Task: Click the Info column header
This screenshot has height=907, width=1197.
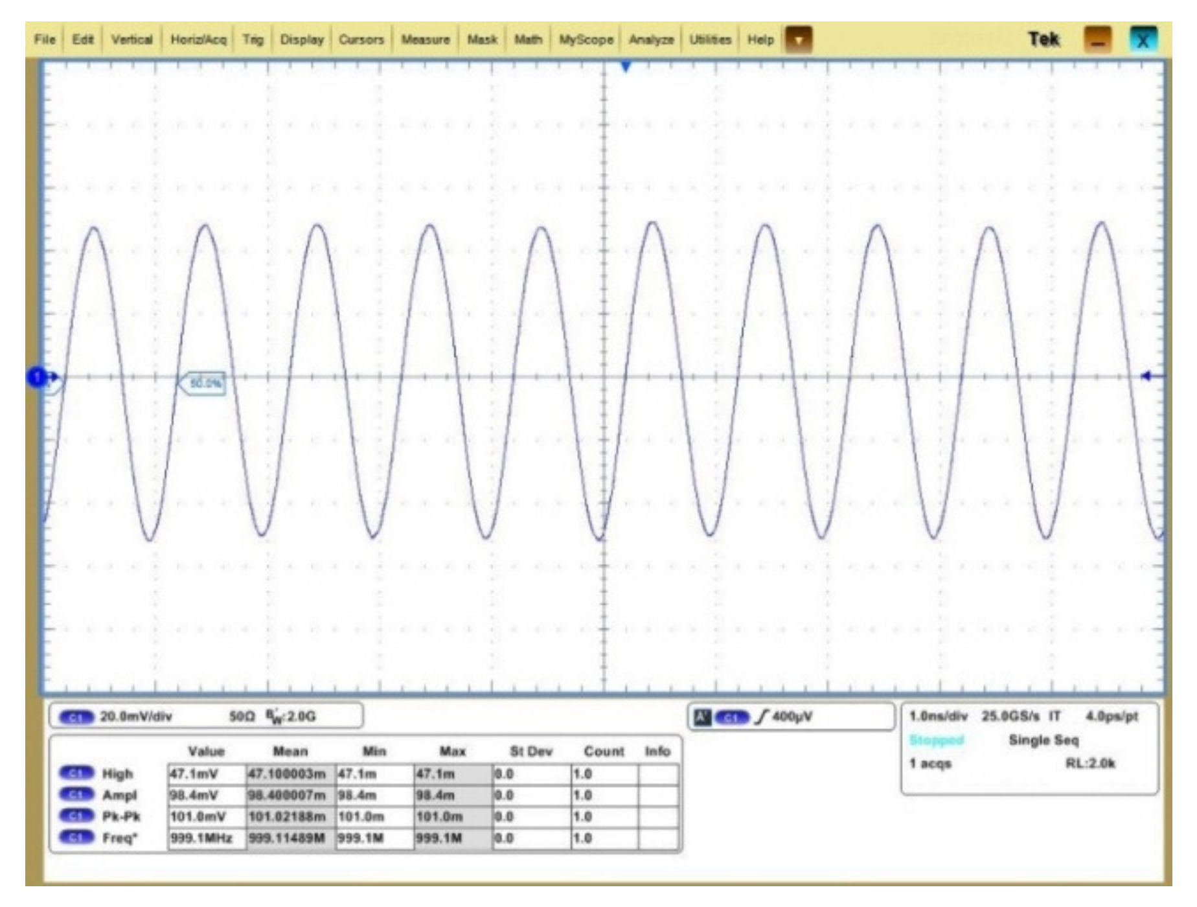Action: pyautogui.click(x=657, y=752)
